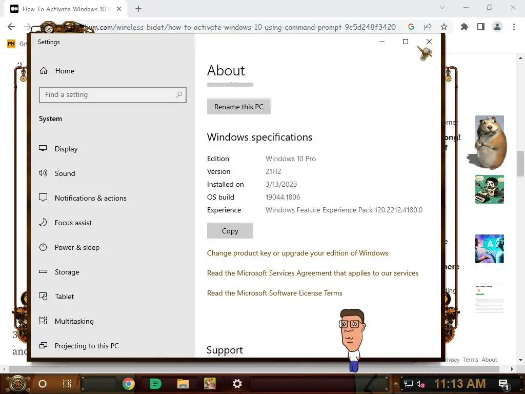Open the Terms link in page footer
The width and height of the screenshot is (525, 394).
tap(471, 360)
